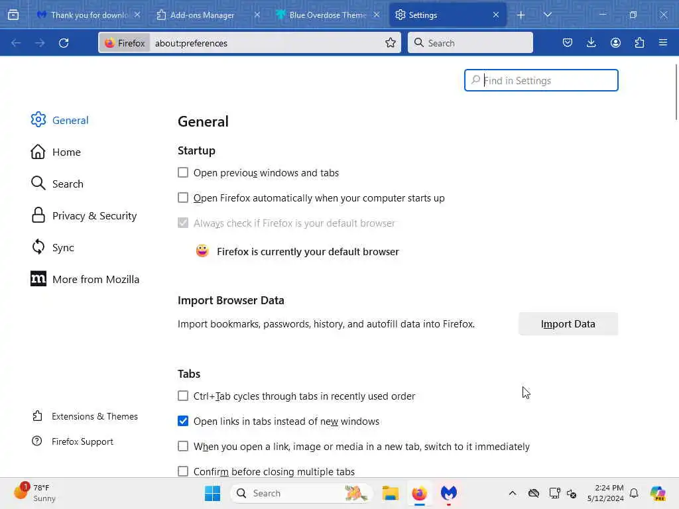Open the Windows Start menu
Screen dimensions: 679x509
(x=212, y=493)
